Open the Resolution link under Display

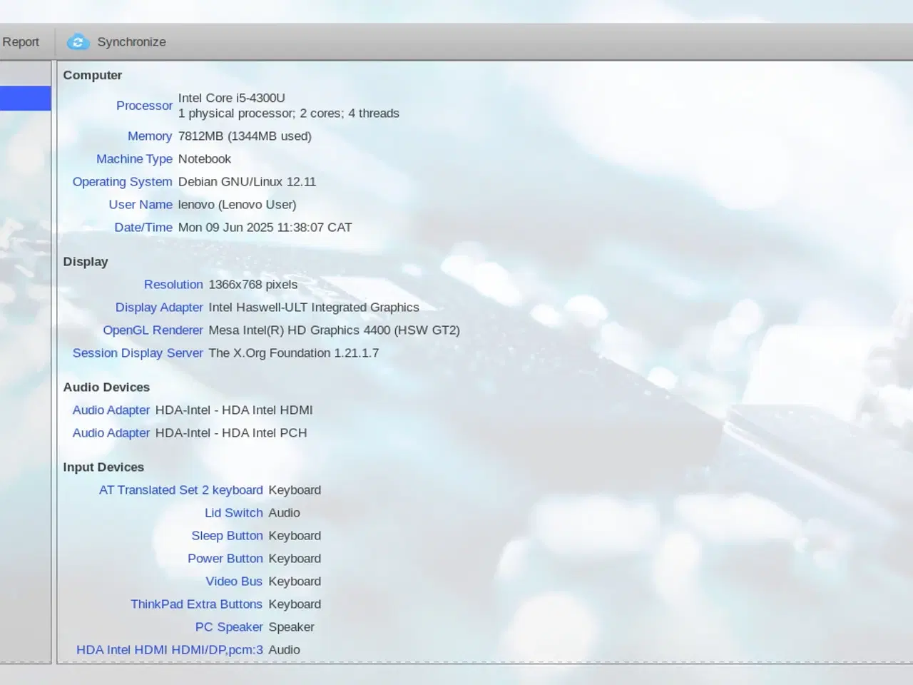(173, 285)
